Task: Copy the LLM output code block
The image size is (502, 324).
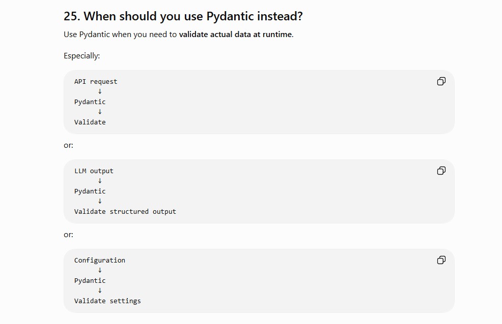Action: coord(441,171)
